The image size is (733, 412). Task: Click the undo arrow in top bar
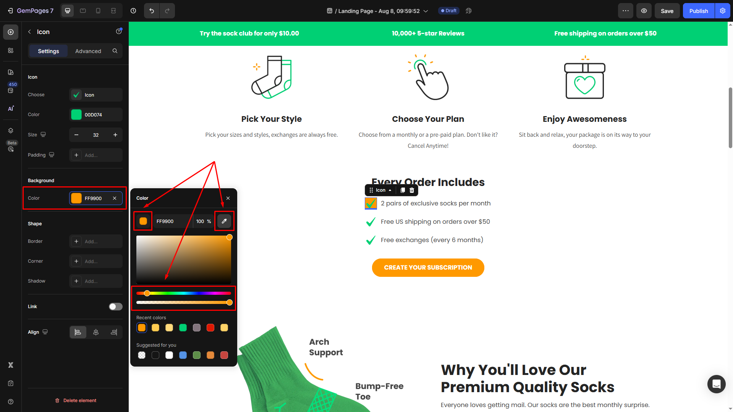click(x=152, y=11)
